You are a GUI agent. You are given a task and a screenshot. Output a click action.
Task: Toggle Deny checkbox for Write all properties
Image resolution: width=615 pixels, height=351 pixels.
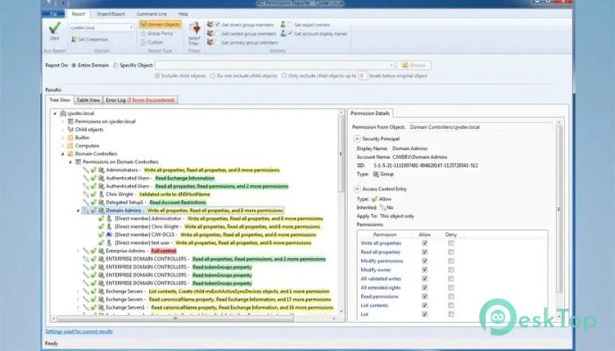coord(451,243)
